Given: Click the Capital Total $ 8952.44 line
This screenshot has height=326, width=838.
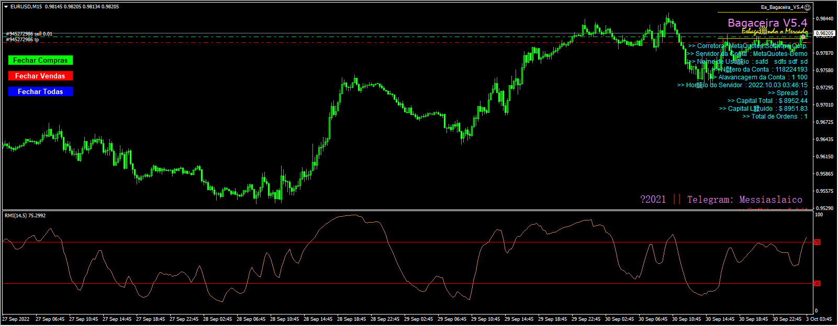Looking at the screenshot, I should pyautogui.click(x=767, y=101).
